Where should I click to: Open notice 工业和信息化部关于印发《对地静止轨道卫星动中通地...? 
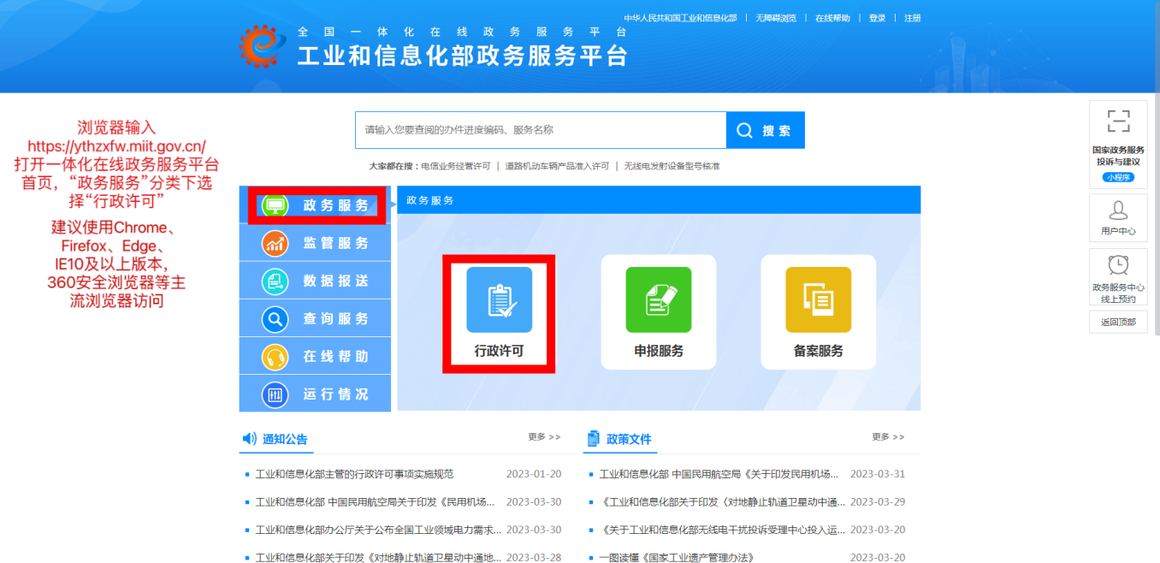click(x=378, y=558)
